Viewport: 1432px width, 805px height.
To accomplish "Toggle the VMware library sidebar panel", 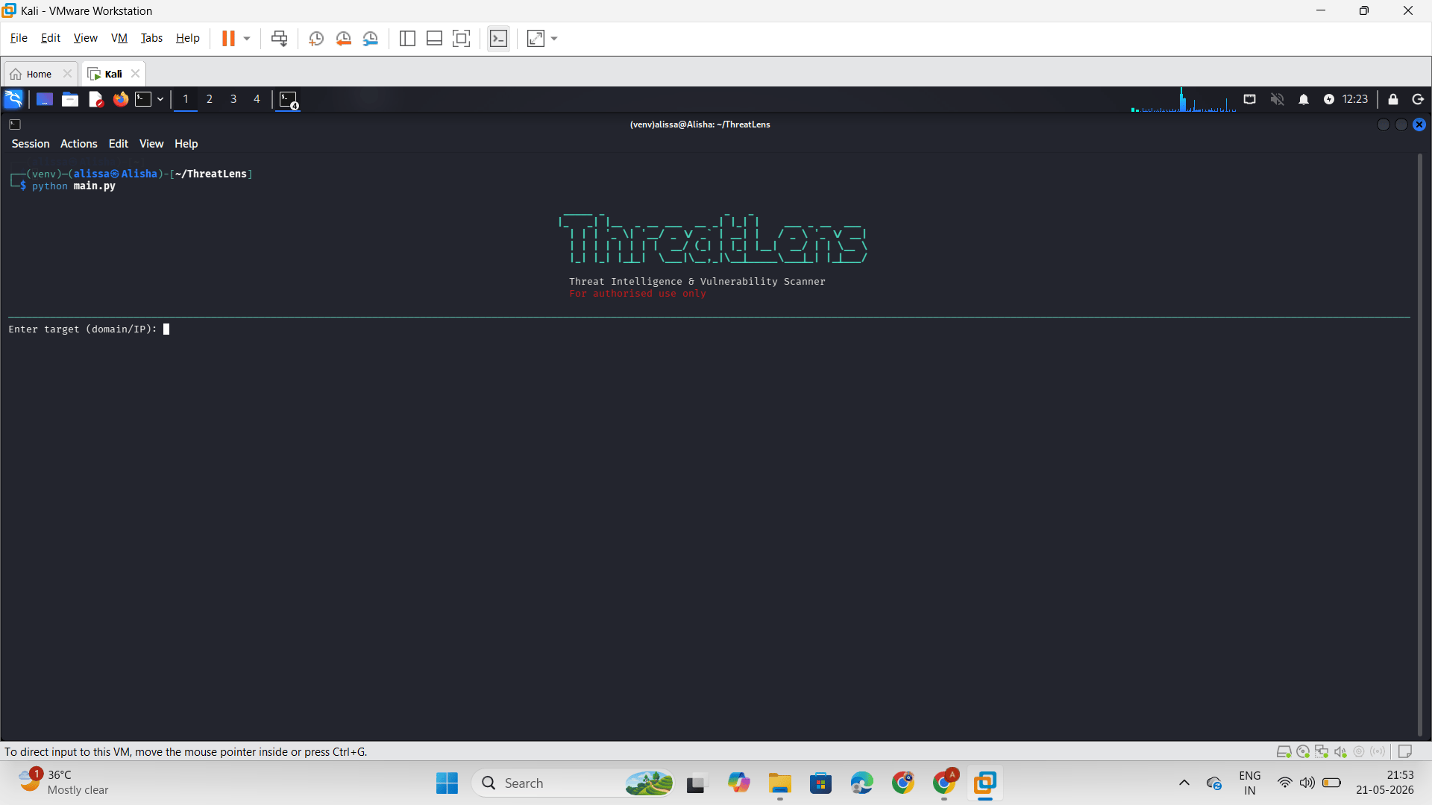I will [x=407, y=38].
